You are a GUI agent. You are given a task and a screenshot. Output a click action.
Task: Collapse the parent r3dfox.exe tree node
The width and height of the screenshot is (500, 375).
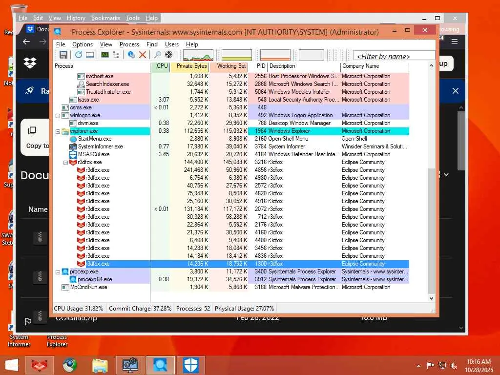(x=65, y=163)
